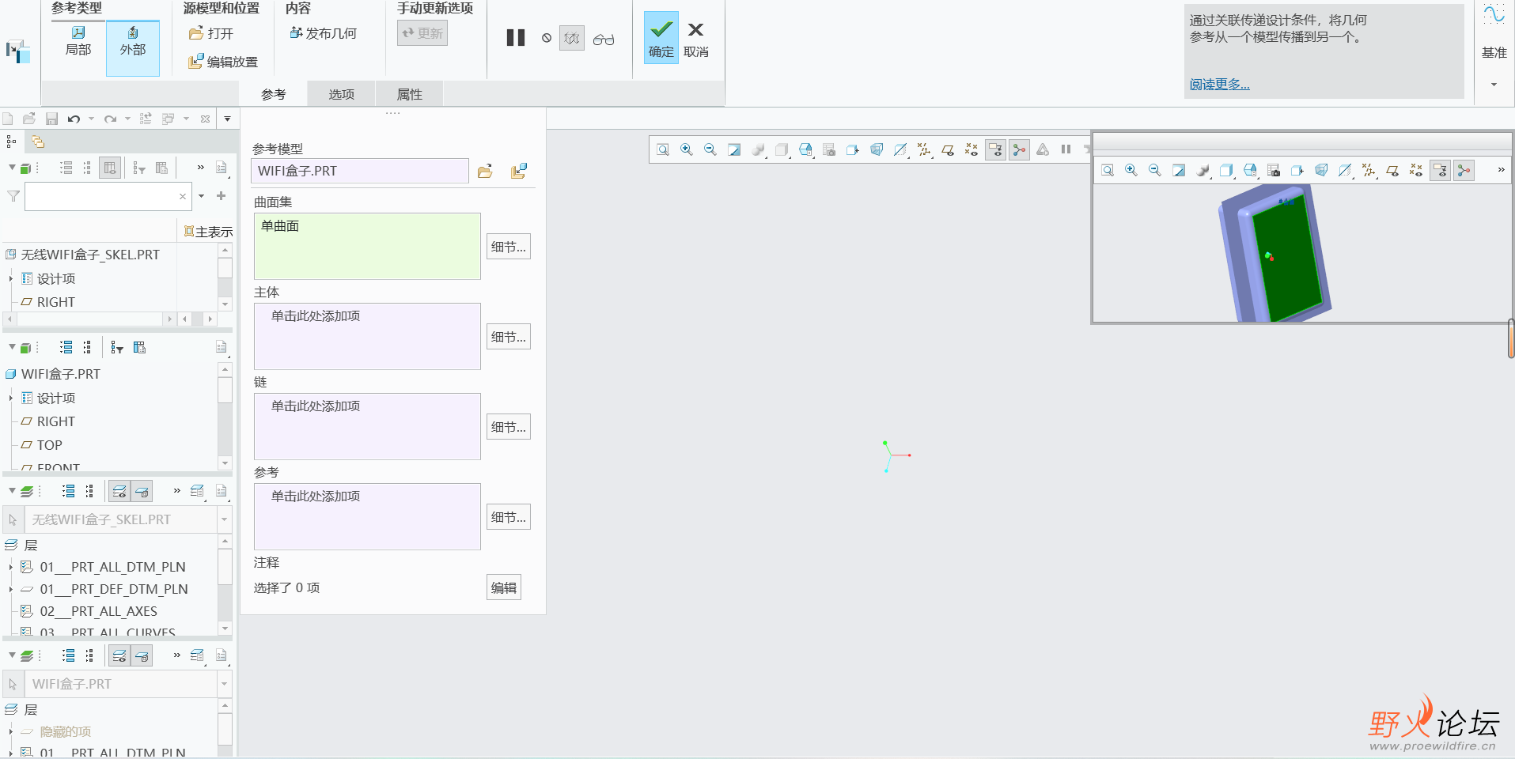Image resolution: width=1515 pixels, height=759 pixels.
Task: Switch to the model tree tab icon
Action: click(x=11, y=142)
